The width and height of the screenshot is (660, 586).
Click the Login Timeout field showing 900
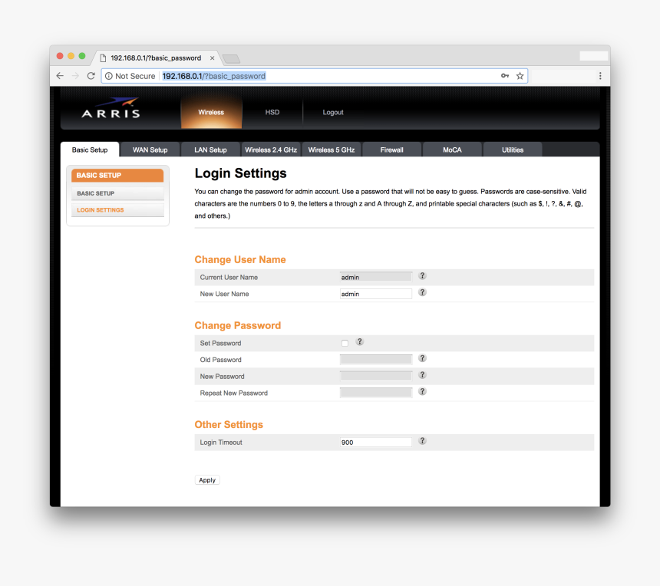[x=376, y=442]
